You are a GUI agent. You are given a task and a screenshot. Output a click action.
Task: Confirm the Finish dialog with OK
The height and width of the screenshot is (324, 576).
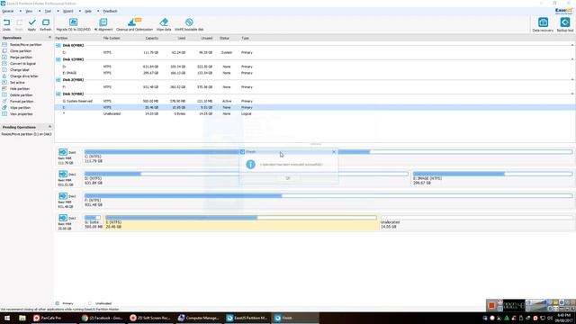click(x=288, y=178)
